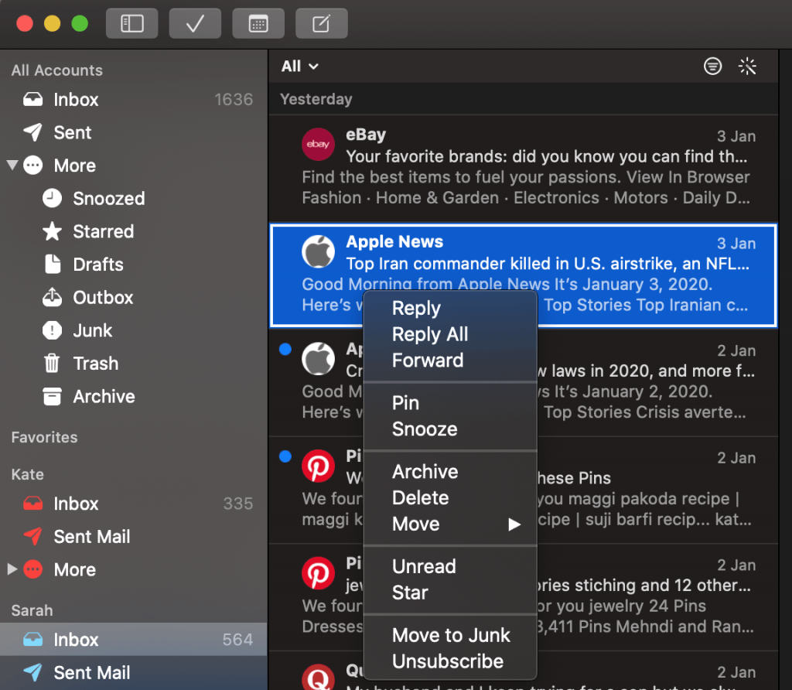Screen dimensions: 792x690
Task: Click the Starred star icon
Action: coord(52,231)
